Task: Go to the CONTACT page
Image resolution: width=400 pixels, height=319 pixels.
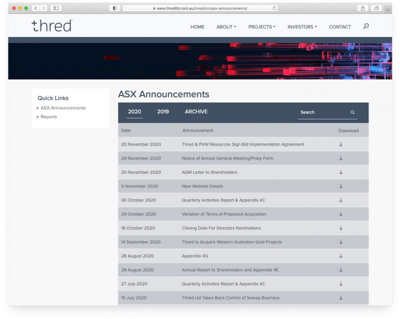Action: pos(340,27)
